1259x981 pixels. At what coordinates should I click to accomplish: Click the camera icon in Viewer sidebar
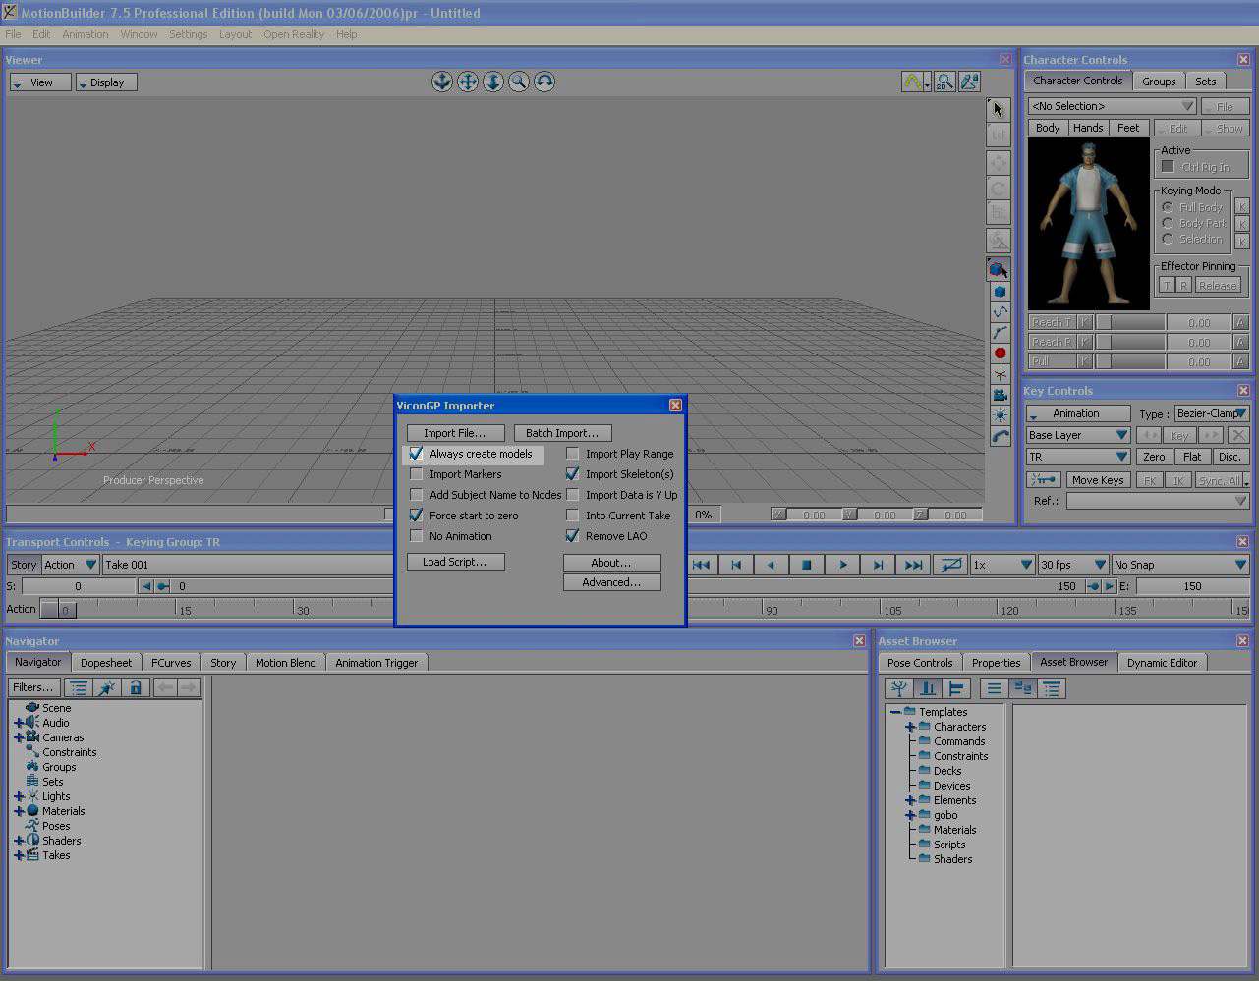pyautogui.click(x=1000, y=395)
